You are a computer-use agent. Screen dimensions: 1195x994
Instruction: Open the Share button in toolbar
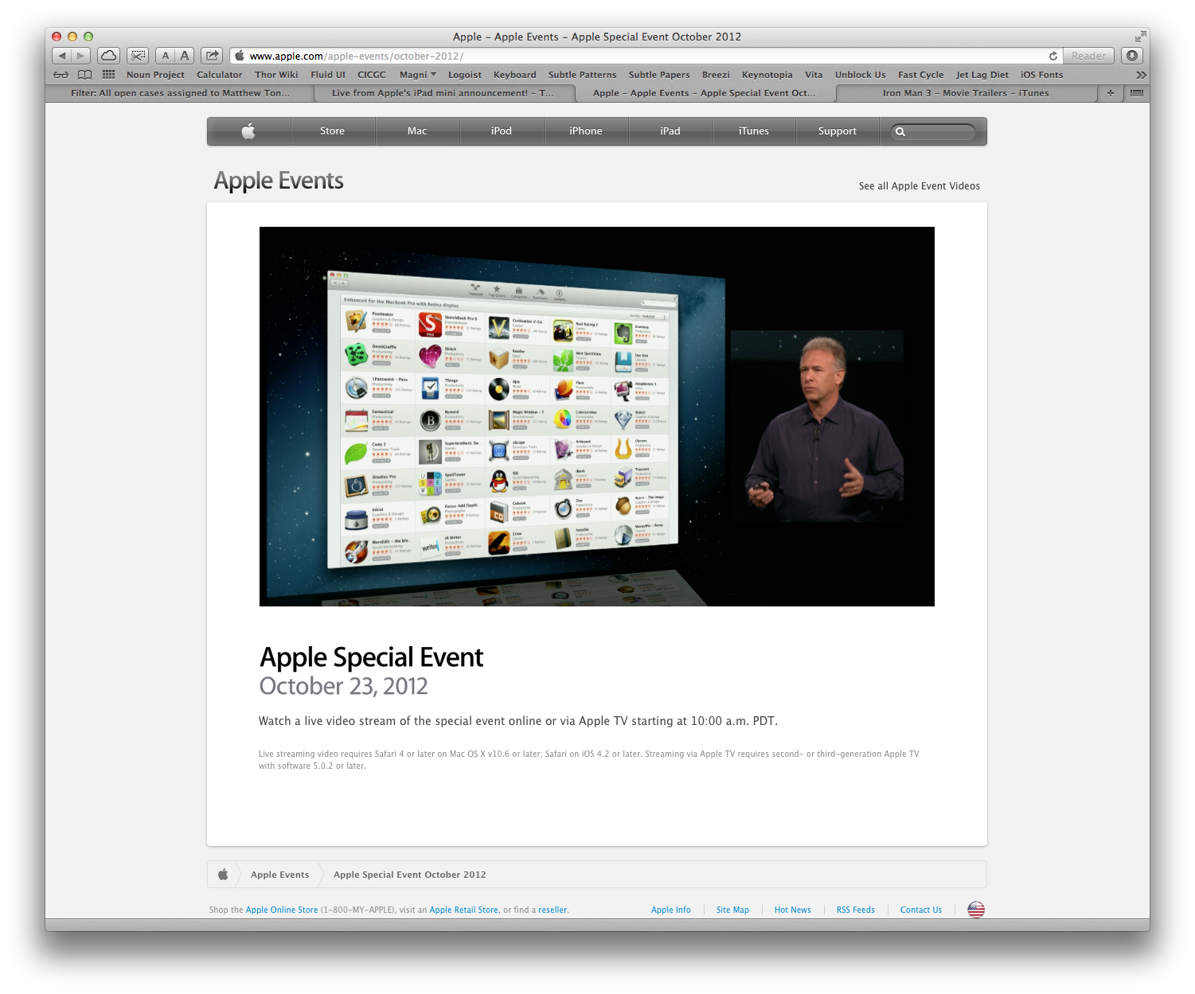coord(212,56)
